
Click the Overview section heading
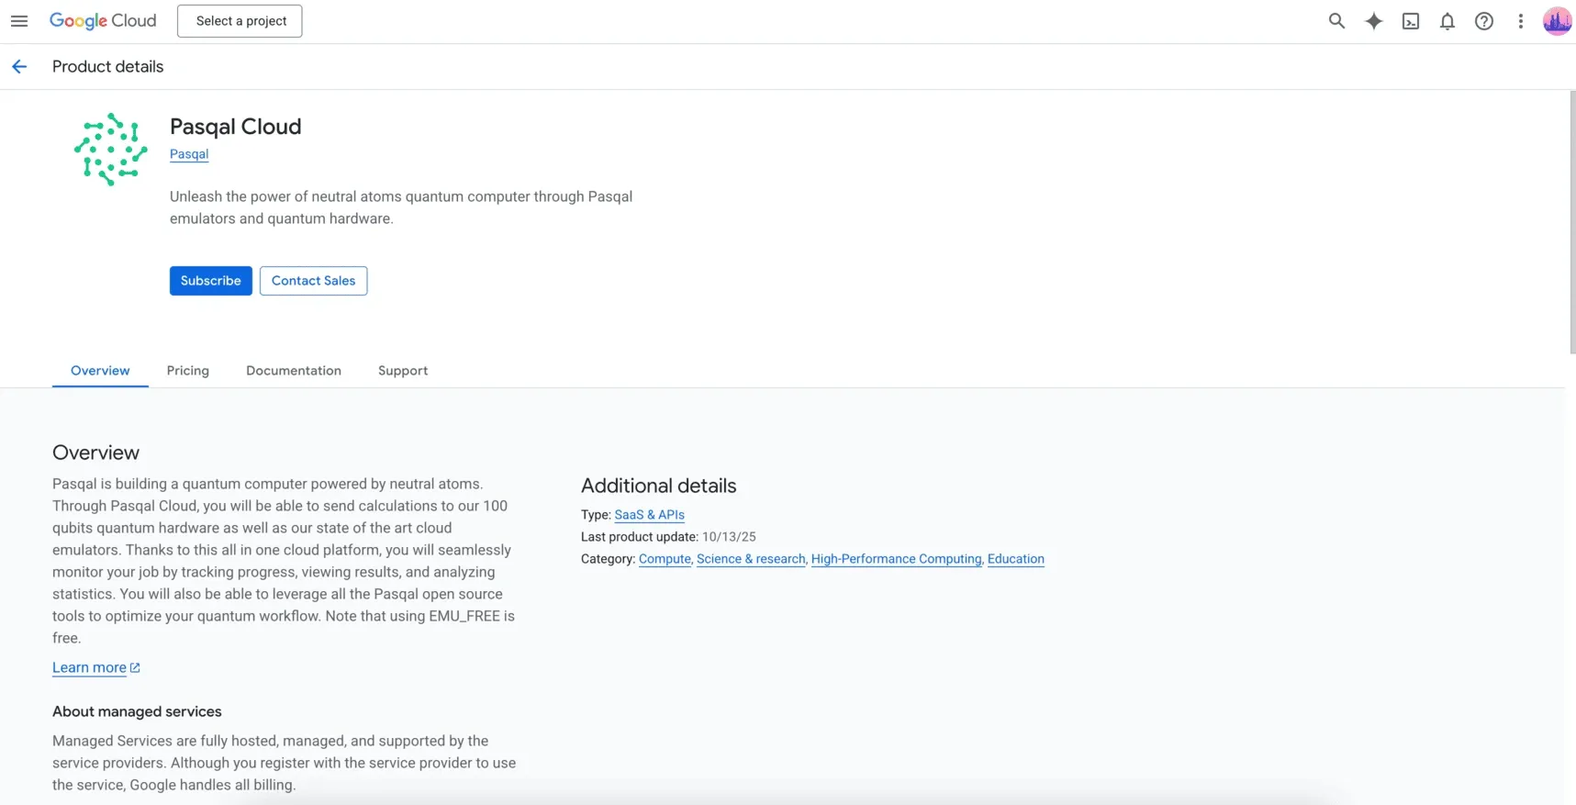tap(95, 453)
